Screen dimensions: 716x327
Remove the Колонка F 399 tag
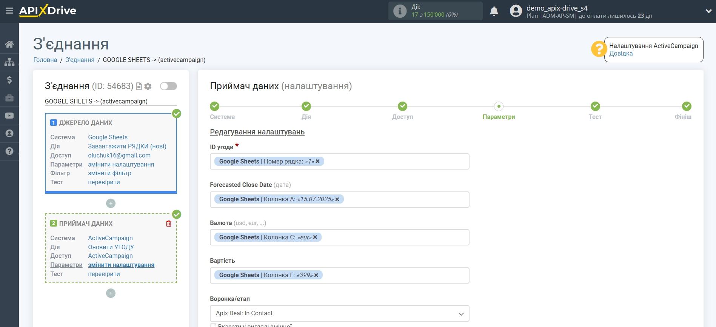click(x=316, y=275)
